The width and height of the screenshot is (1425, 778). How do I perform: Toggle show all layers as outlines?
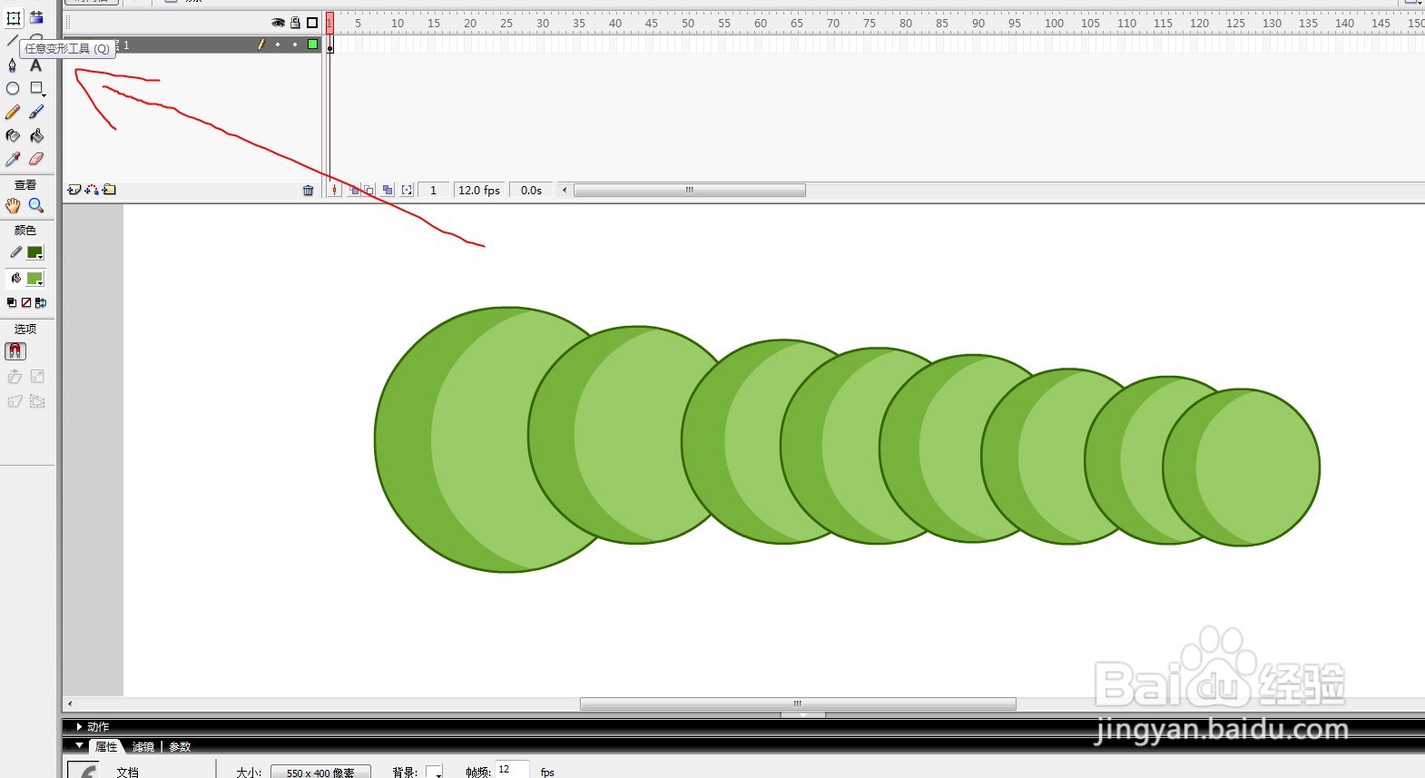click(312, 23)
